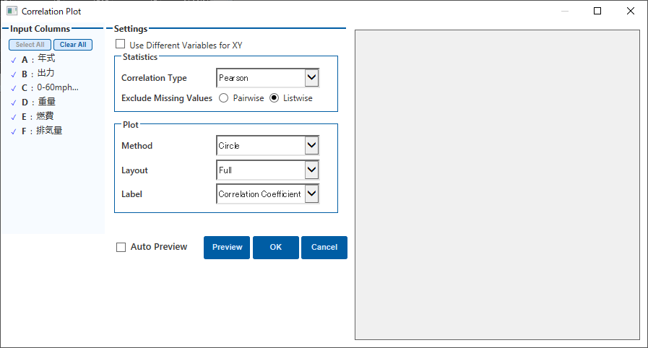Open the Layout dropdown showing Full
This screenshot has width=648, height=348.
coord(311,170)
